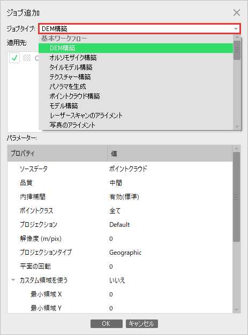This screenshot has width=248, height=335.
Task: Click the 内挿補間 value 有効(標準)
Action: pos(124,197)
